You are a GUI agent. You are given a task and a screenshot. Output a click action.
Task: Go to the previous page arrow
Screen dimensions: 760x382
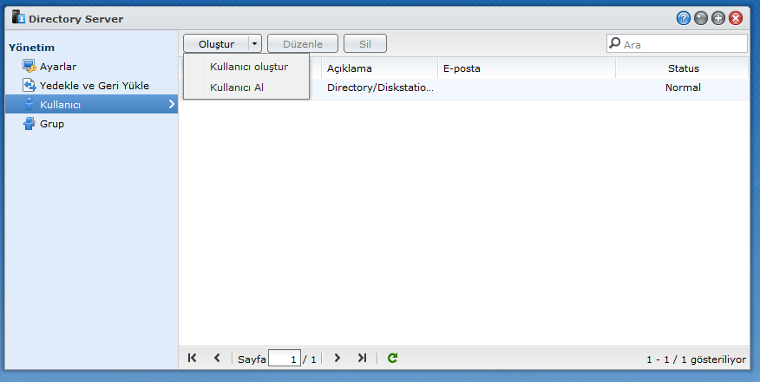[x=217, y=358]
